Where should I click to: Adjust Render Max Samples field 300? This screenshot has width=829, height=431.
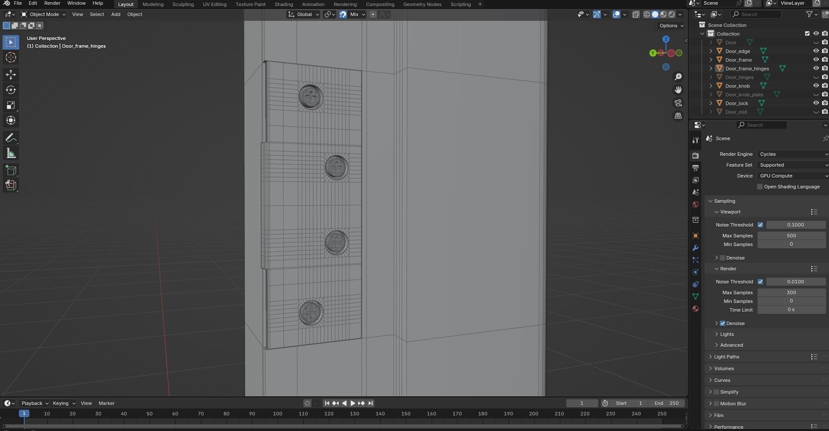(x=791, y=293)
